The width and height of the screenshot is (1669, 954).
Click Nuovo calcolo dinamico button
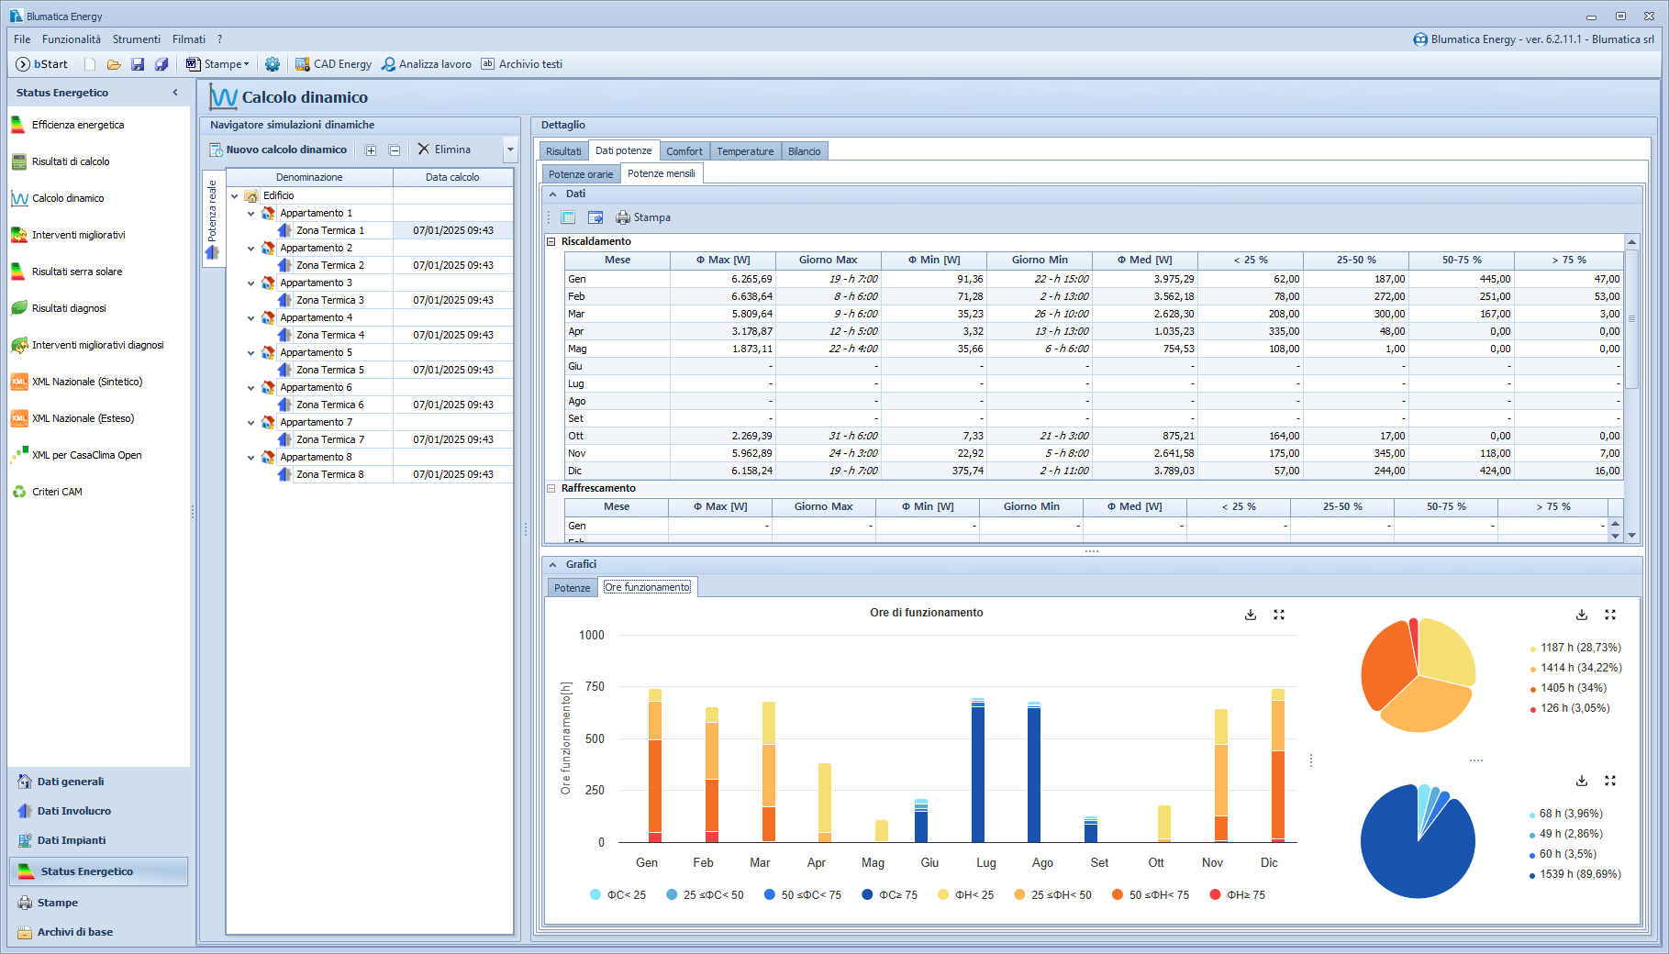278,150
